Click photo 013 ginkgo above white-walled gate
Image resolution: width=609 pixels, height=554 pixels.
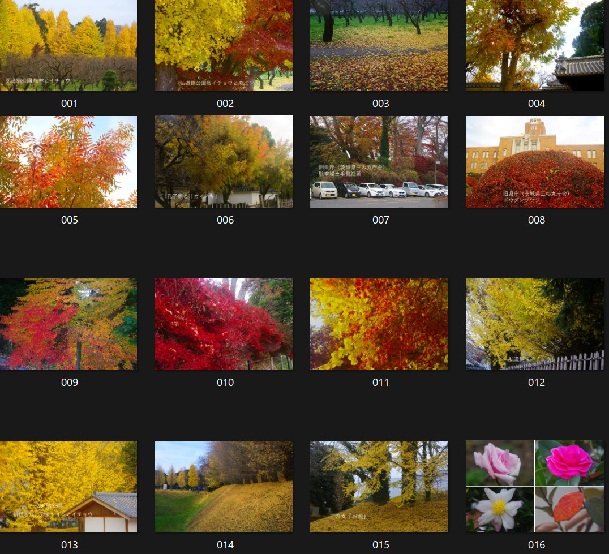click(68, 487)
